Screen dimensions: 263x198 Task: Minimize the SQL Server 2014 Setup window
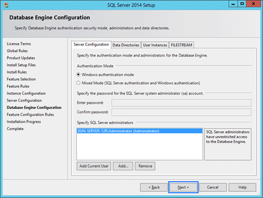pyautogui.click(x=233, y=4)
